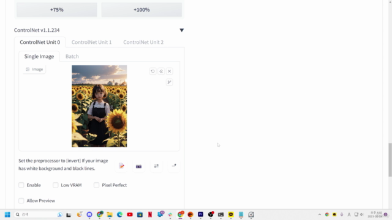Open the Notepad icon in taskbar
Viewport: 392px width, 220px height.
point(241,215)
